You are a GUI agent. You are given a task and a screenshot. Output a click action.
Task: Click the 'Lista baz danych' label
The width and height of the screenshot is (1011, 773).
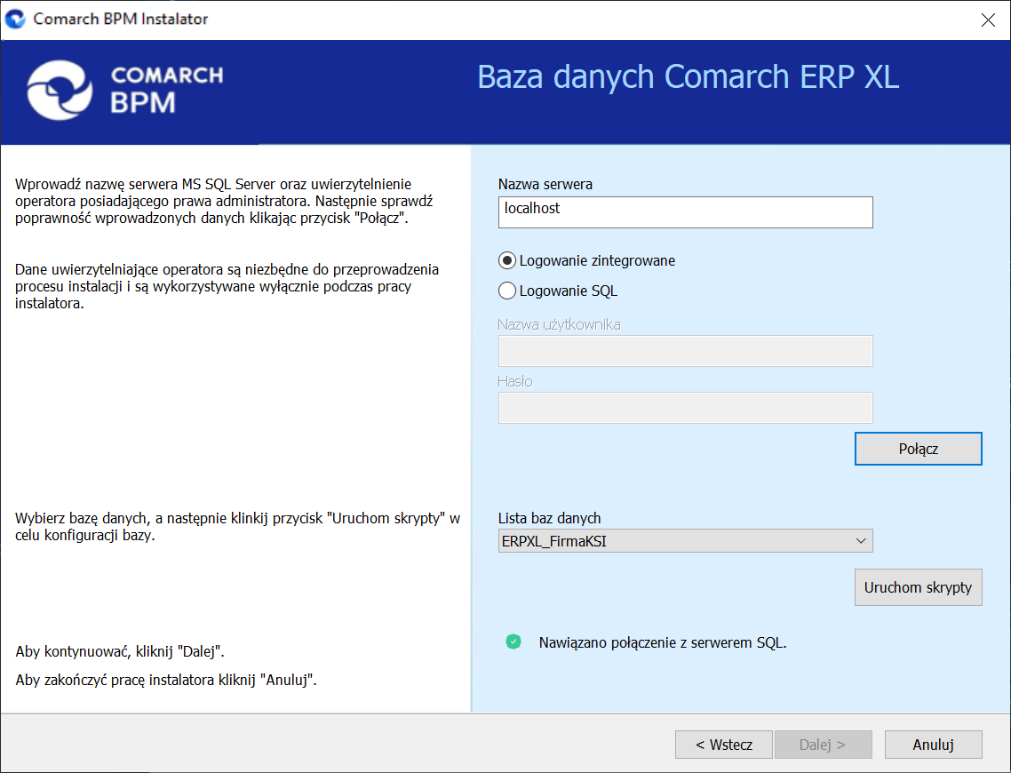pyautogui.click(x=549, y=518)
